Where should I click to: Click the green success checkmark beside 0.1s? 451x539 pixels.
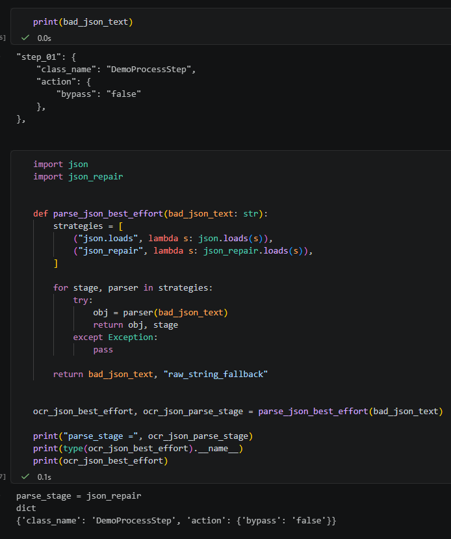[25, 477]
